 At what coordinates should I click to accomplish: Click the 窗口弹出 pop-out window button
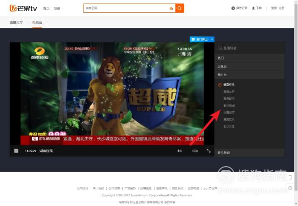coord(200,39)
